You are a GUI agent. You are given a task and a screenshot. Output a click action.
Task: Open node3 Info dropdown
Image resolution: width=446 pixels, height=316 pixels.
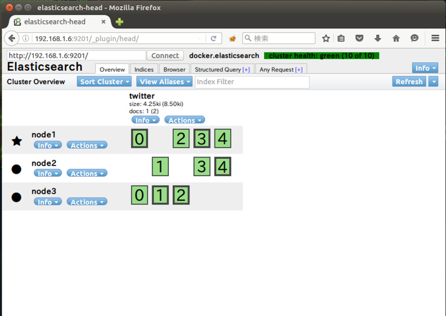click(48, 202)
